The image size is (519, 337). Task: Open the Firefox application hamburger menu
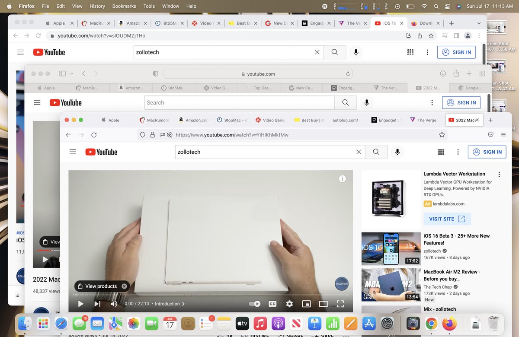(503, 135)
